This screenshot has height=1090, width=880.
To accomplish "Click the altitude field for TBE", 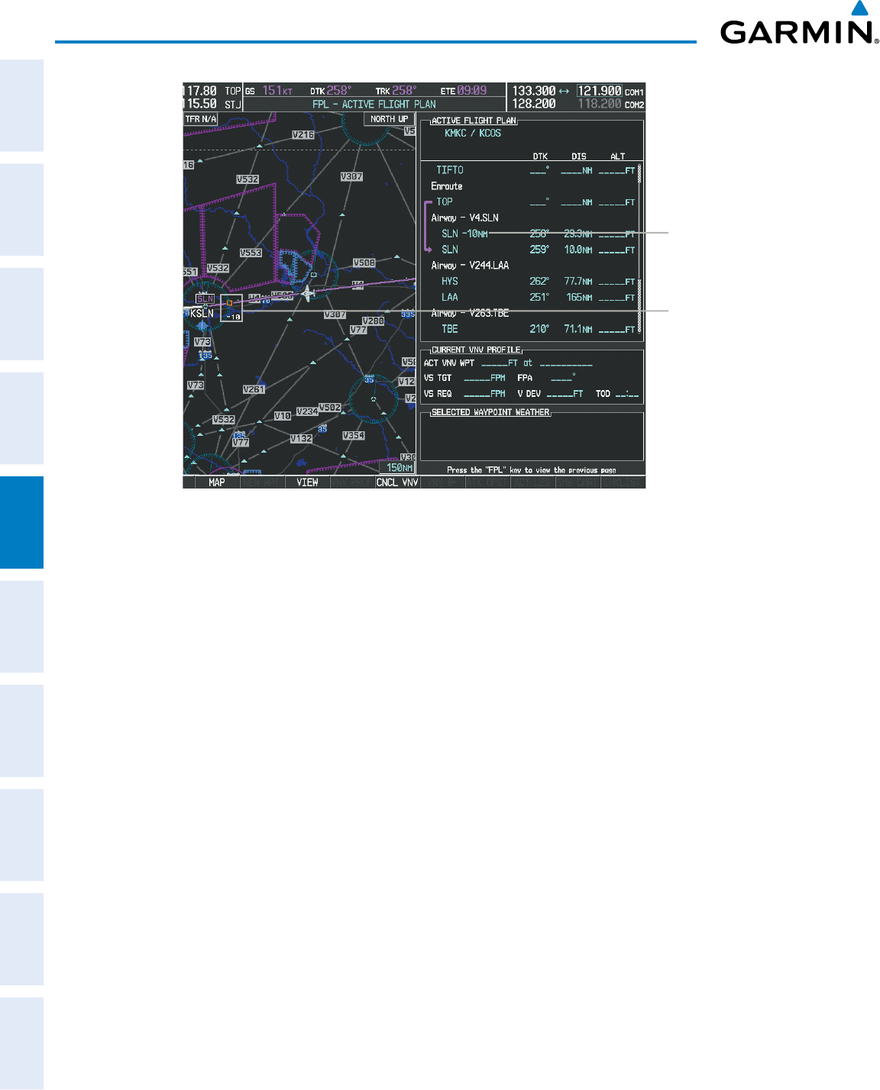I will pyautogui.click(x=617, y=330).
